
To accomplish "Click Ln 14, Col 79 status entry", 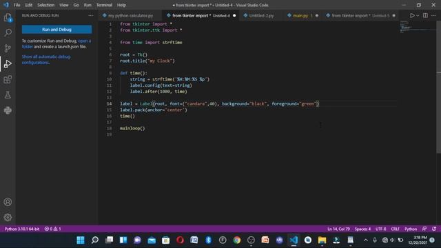I will (338, 229).
